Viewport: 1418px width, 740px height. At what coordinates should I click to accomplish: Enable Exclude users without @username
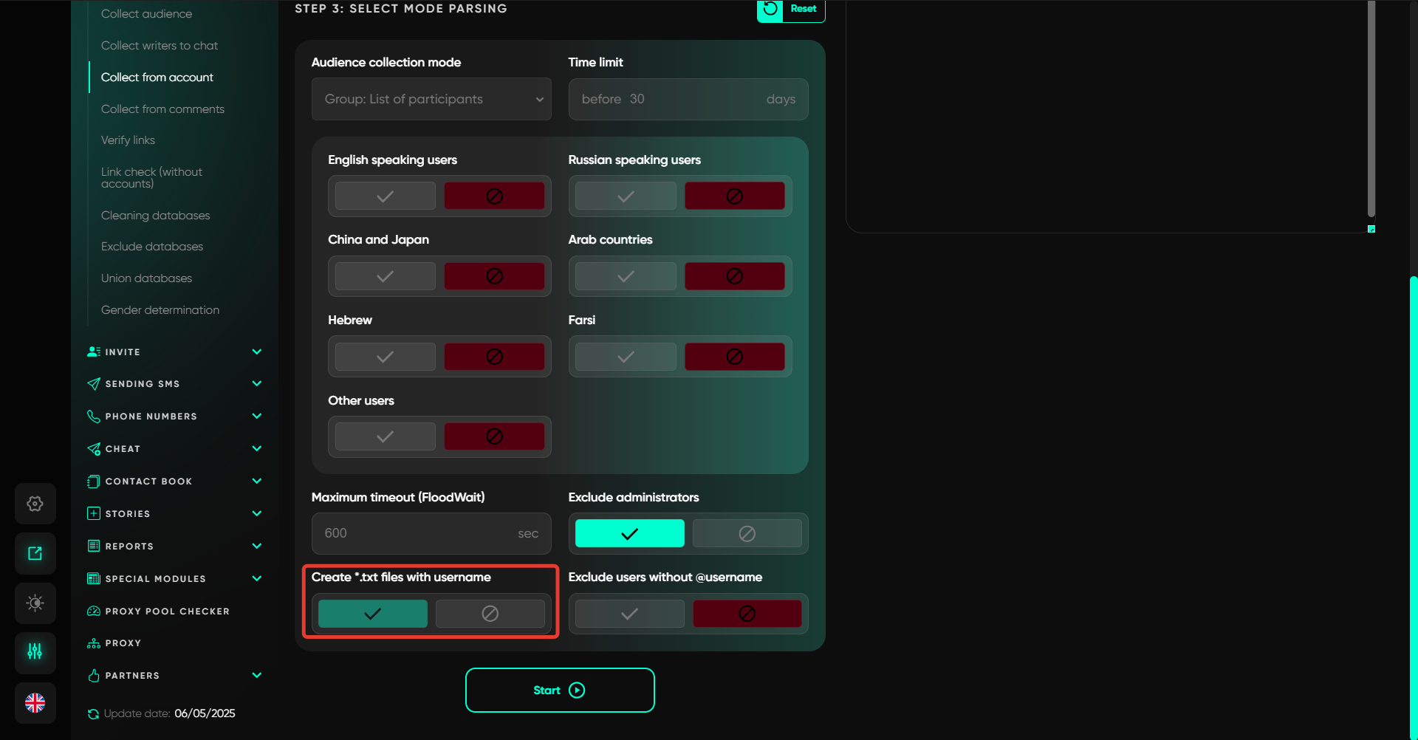[x=629, y=614]
